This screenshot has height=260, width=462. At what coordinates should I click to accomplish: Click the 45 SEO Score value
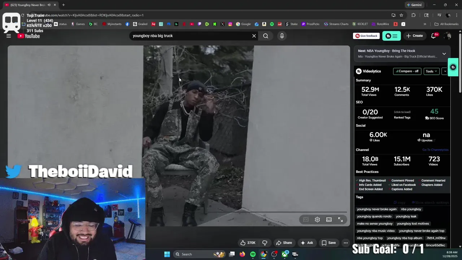[434, 112]
